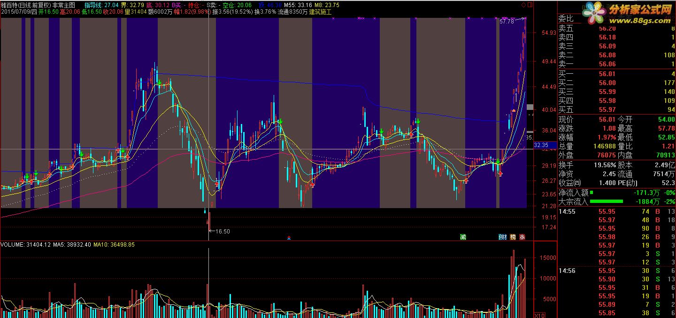Click the 换手 19.56% value
Viewport: 676px width, 318px height.
coord(605,165)
